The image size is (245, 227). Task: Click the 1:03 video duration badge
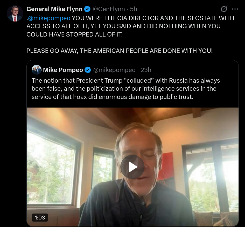pos(40,217)
